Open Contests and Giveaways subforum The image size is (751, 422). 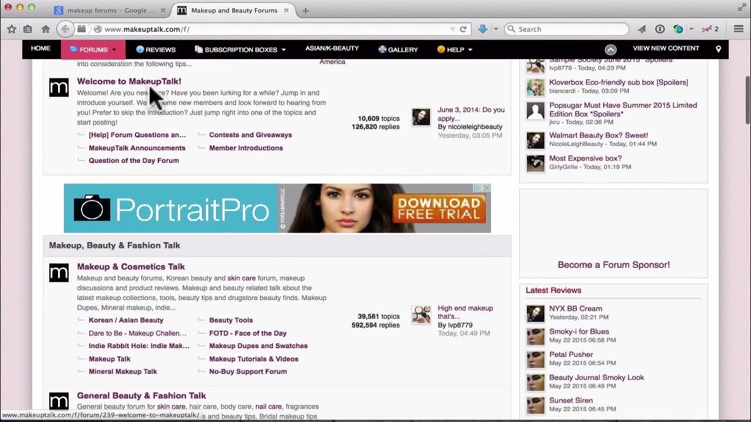(x=251, y=135)
